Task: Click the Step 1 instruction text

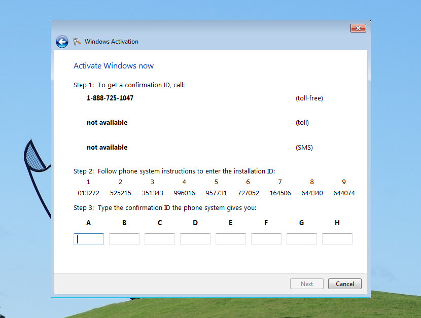Action: click(x=129, y=85)
